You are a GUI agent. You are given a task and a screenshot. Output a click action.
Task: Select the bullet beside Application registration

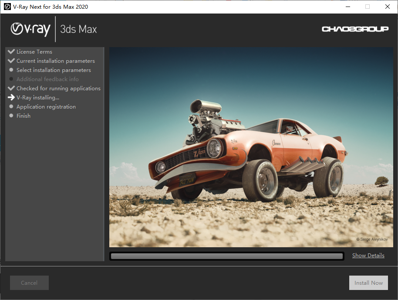(11, 106)
